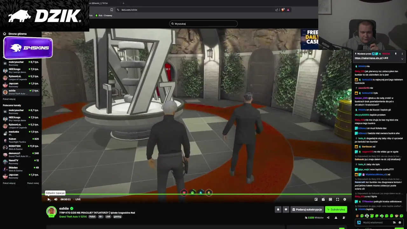The image size is (407, 229).
Task: Click the Brave shields icon
Action: [283, 10]
